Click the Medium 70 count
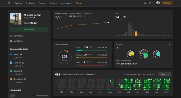 pos(85,55)
